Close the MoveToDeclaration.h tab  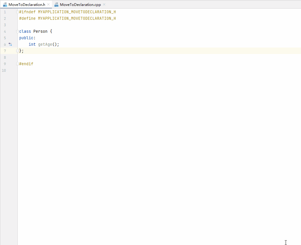tap(48, 4)
